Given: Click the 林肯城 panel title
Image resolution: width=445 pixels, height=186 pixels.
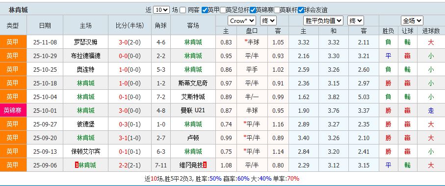Looking at the screenshot, I should click(x=18, y=10).
